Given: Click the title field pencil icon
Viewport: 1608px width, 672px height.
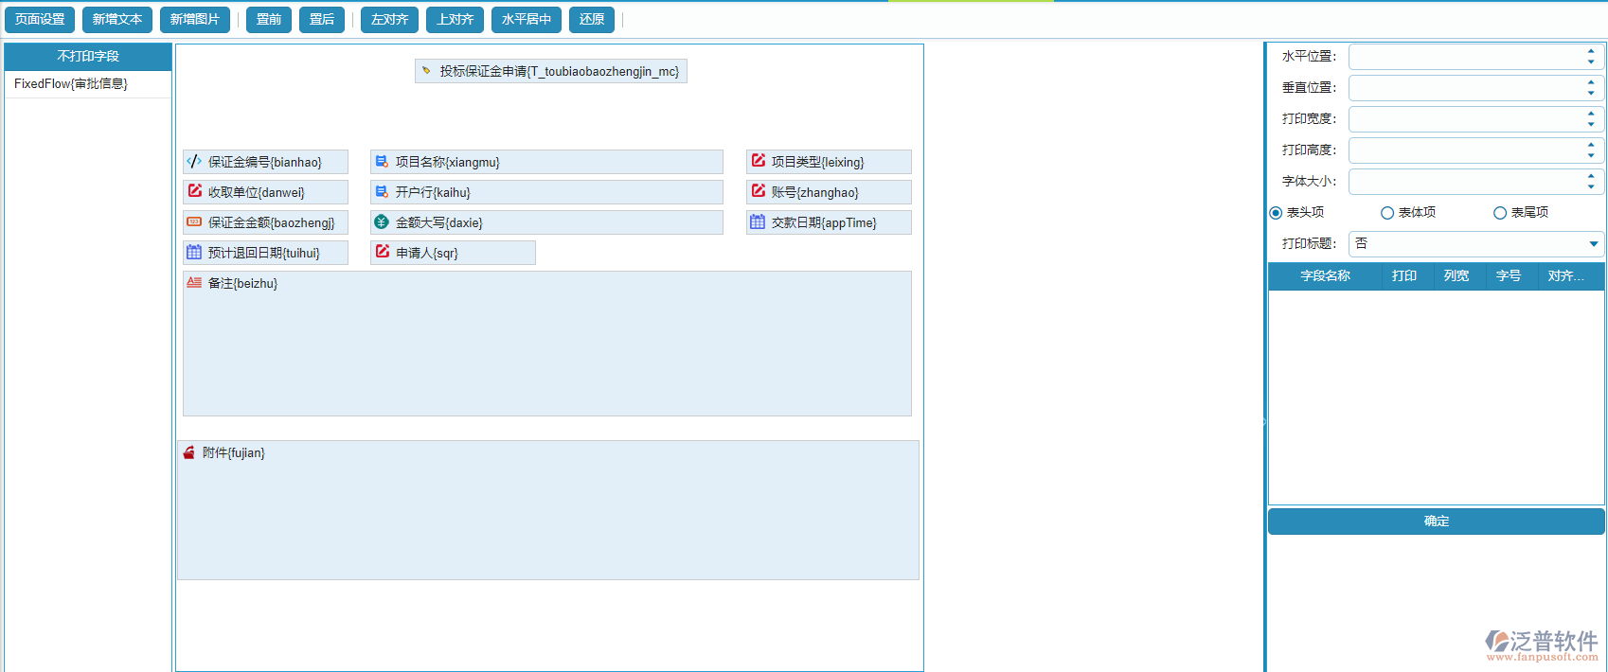Looking at the screenshot, I should pyautogui.click(x=426, y=71).
